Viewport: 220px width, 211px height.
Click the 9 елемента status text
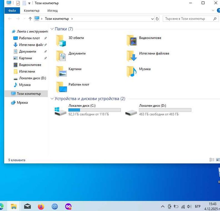click(17, 160)
